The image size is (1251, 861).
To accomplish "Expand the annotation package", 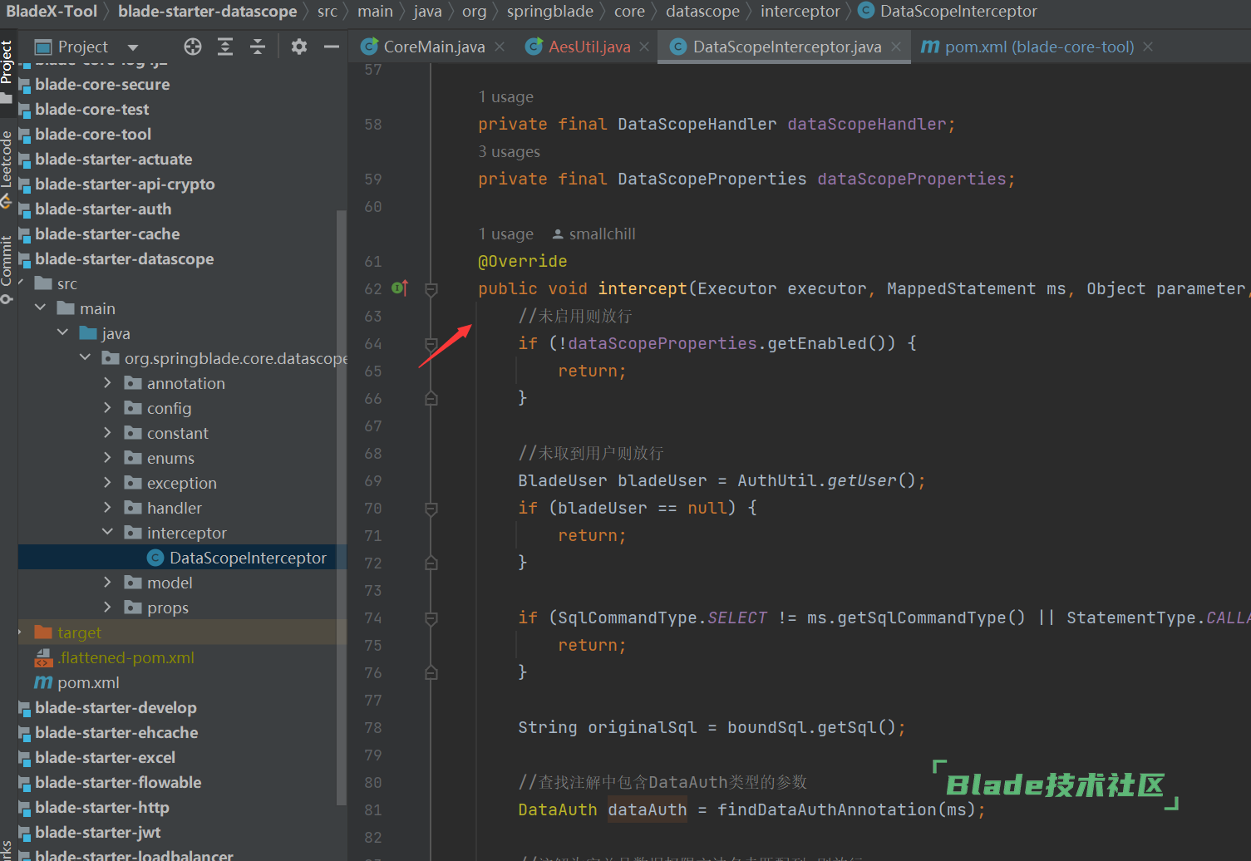I will [x=107, y=383].
